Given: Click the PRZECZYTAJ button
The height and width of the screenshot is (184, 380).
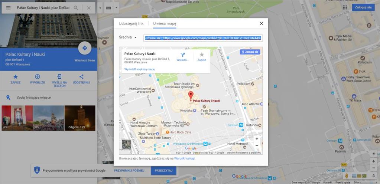Looking at the screenshot, I should [x=163, y=170].
